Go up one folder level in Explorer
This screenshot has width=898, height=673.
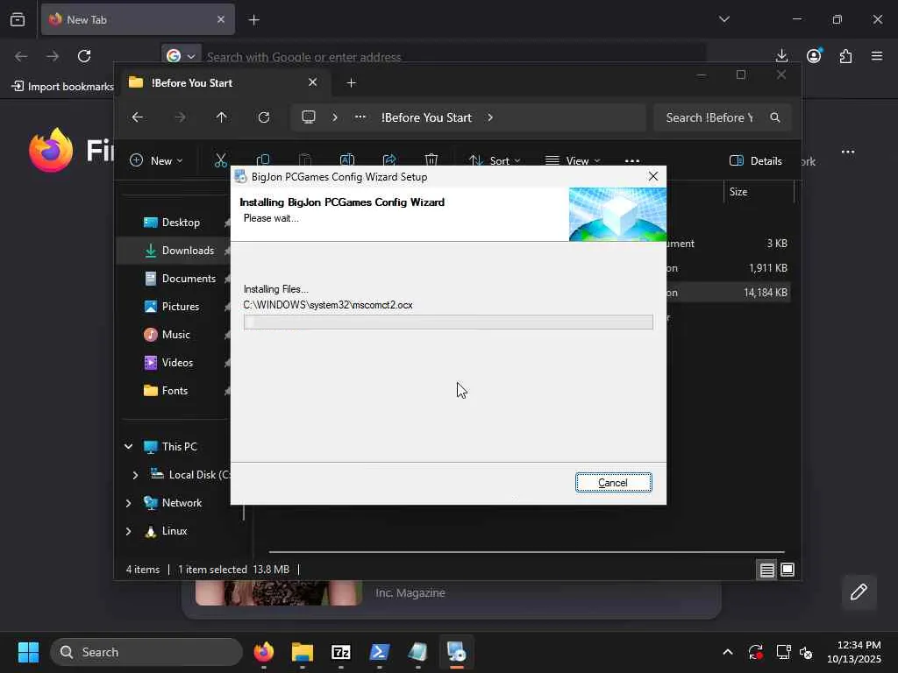pyautogui.click(x=221, y=117)
